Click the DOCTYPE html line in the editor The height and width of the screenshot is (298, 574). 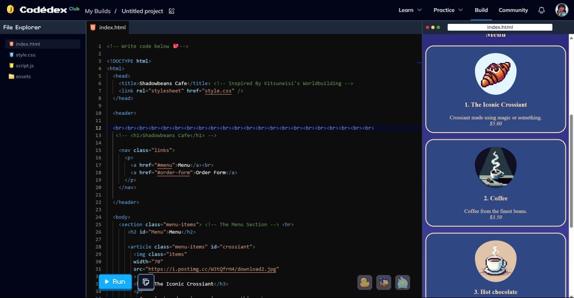point(129,61)
